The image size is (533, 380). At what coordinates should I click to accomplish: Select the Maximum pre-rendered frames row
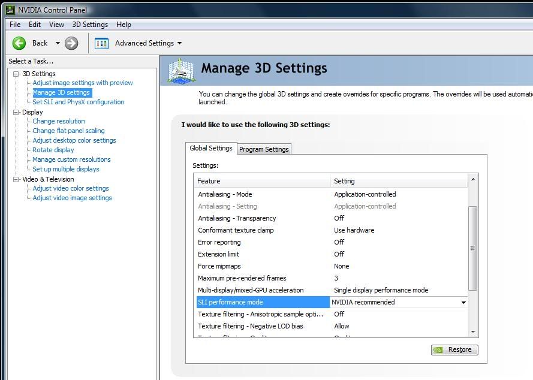click(332, 278)
